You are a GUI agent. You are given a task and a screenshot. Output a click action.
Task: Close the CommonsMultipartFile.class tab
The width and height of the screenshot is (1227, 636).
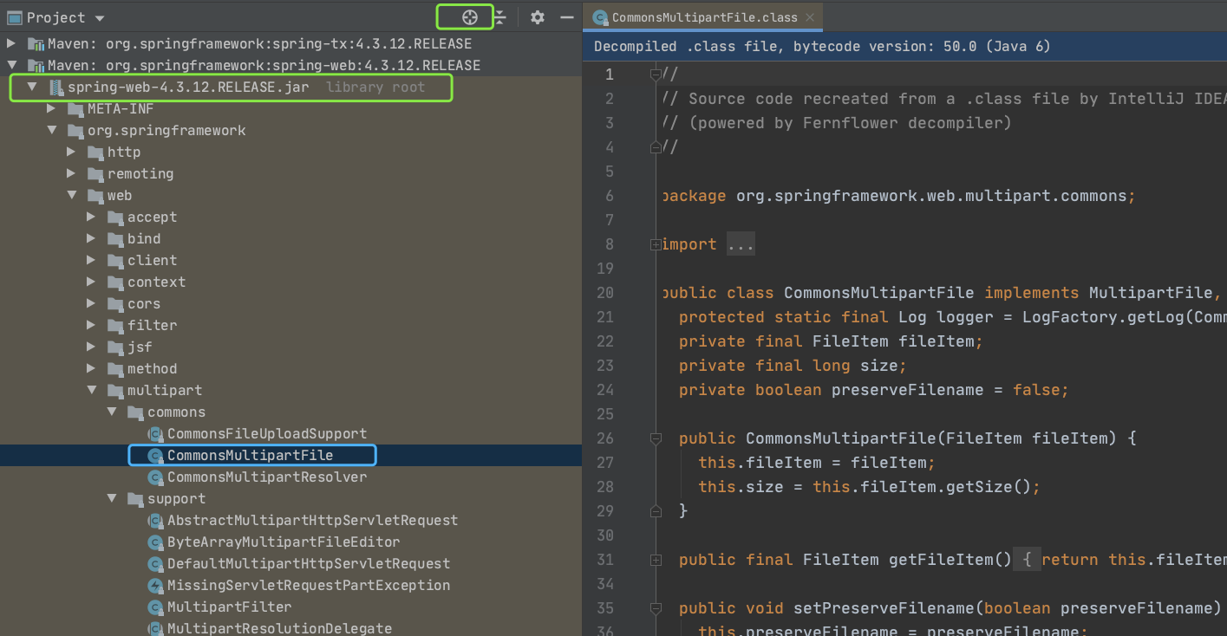pos(809,17)
